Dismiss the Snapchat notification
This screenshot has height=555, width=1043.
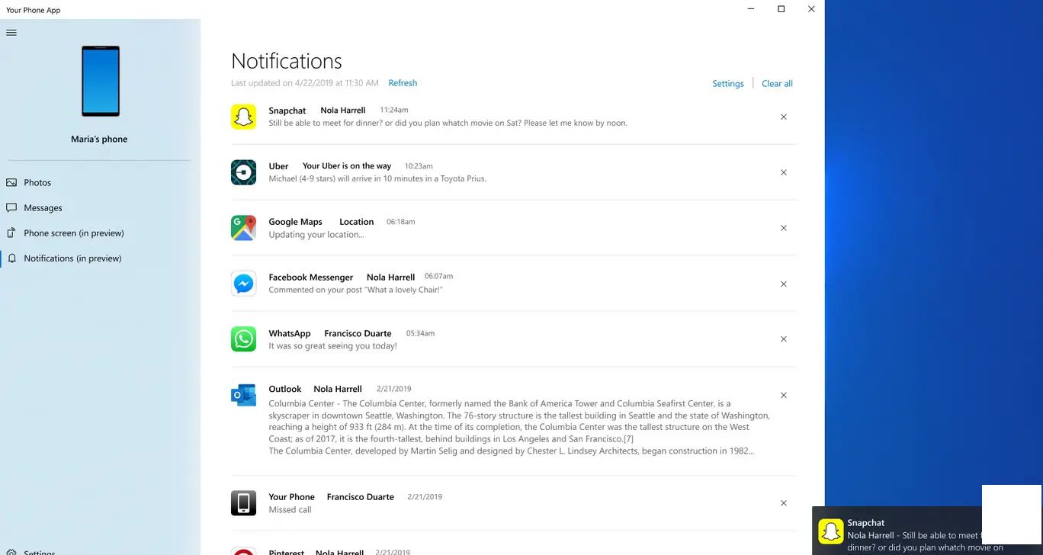[x=784, y=117]
